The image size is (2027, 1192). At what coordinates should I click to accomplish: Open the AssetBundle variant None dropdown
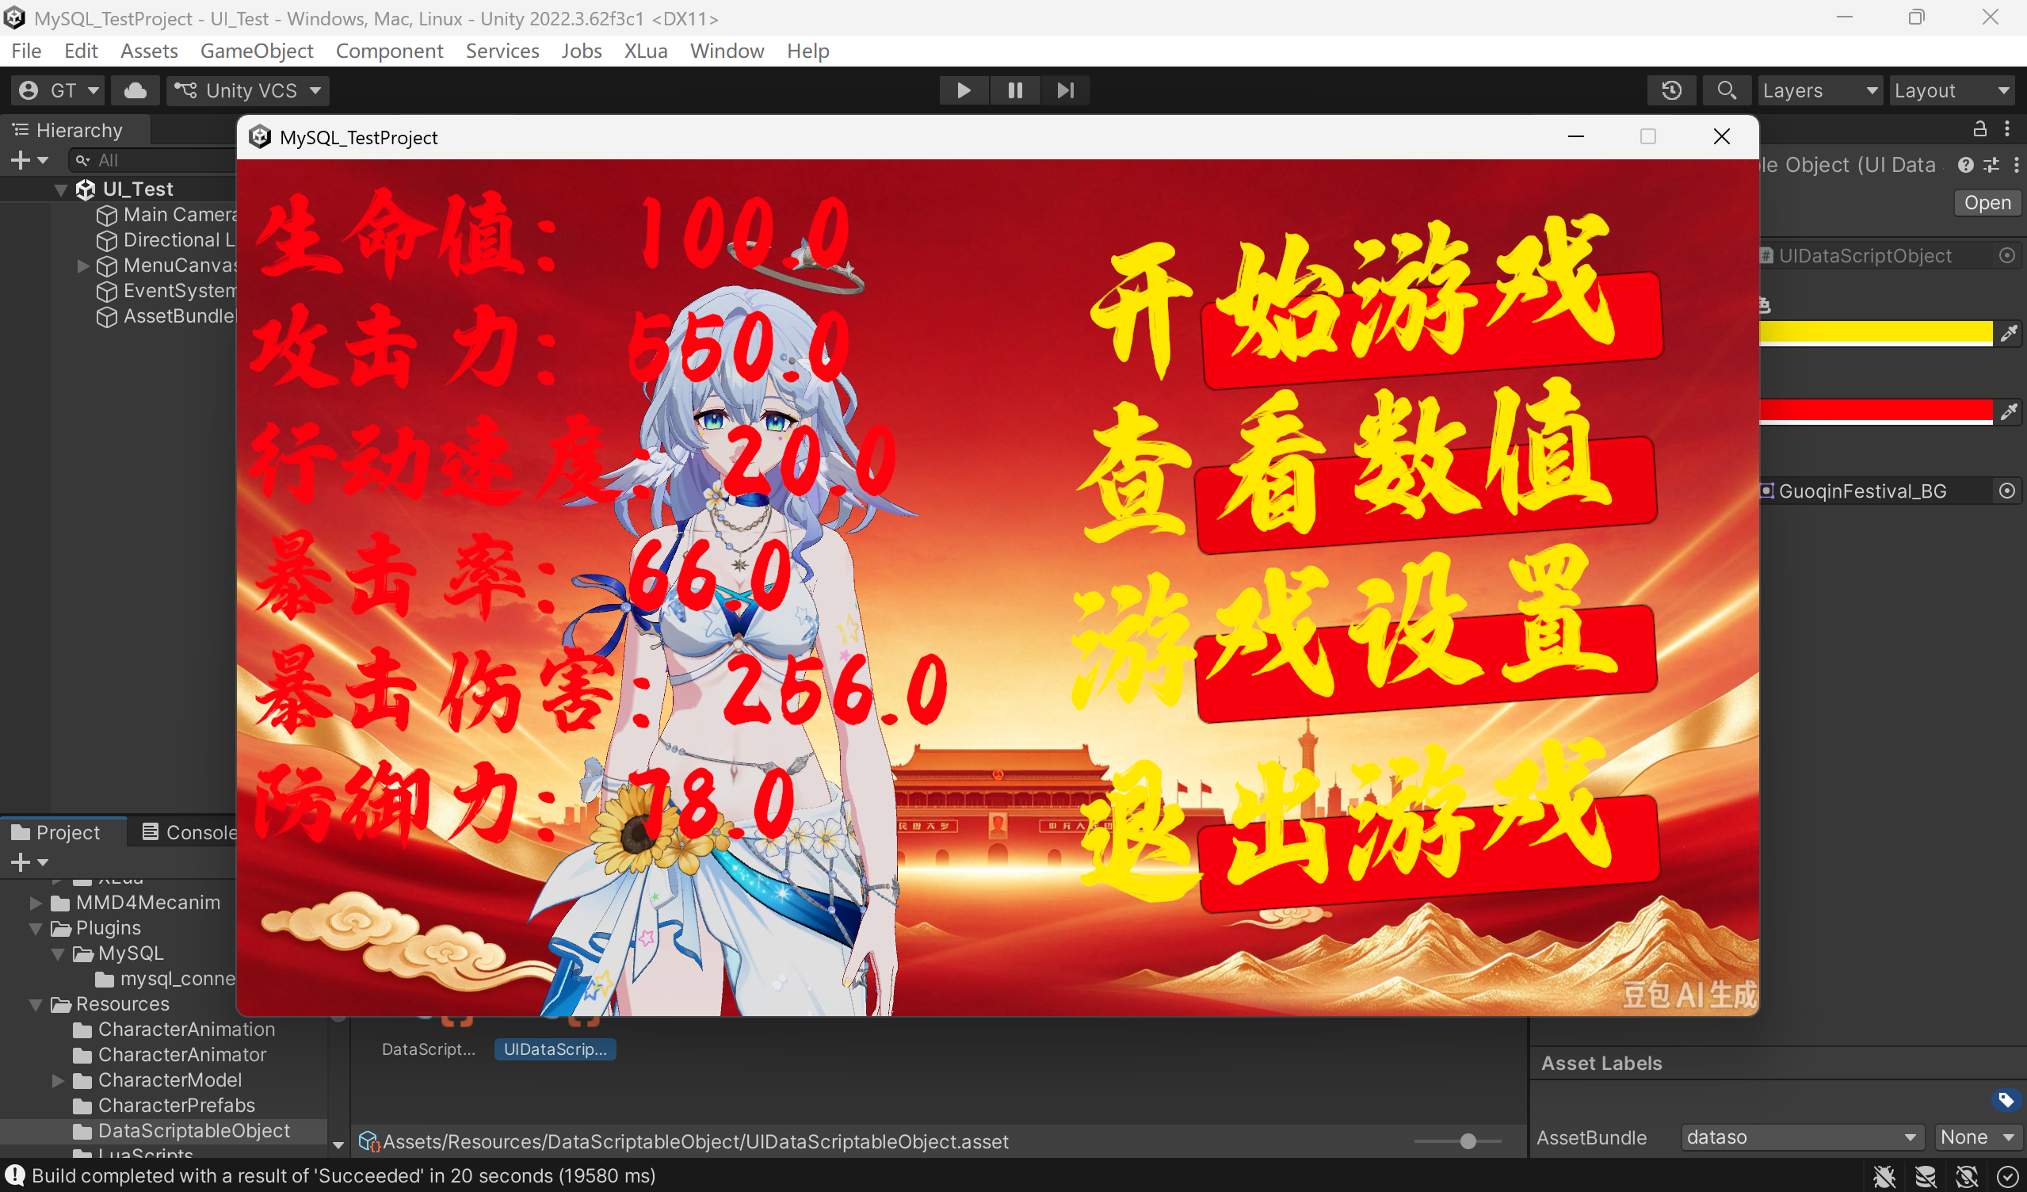click(1977, 1137)
